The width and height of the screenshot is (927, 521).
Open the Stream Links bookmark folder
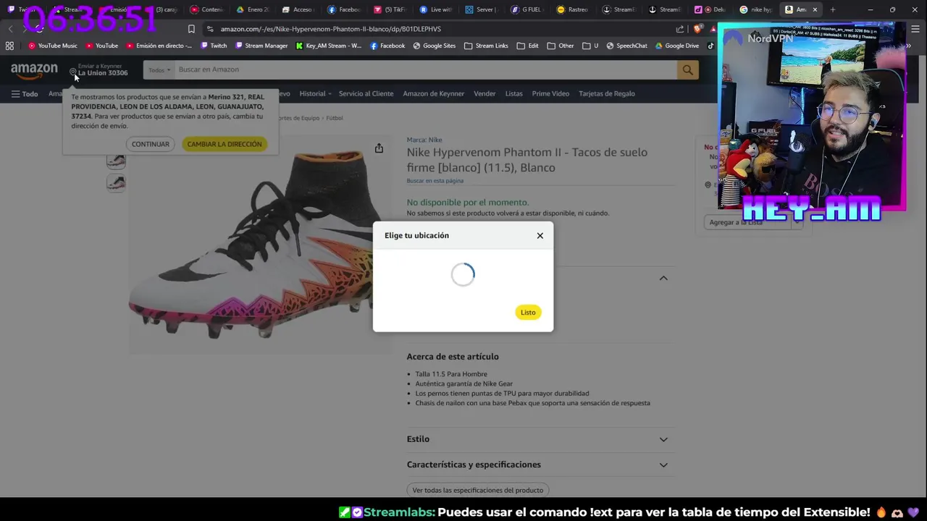click(486, 46)
